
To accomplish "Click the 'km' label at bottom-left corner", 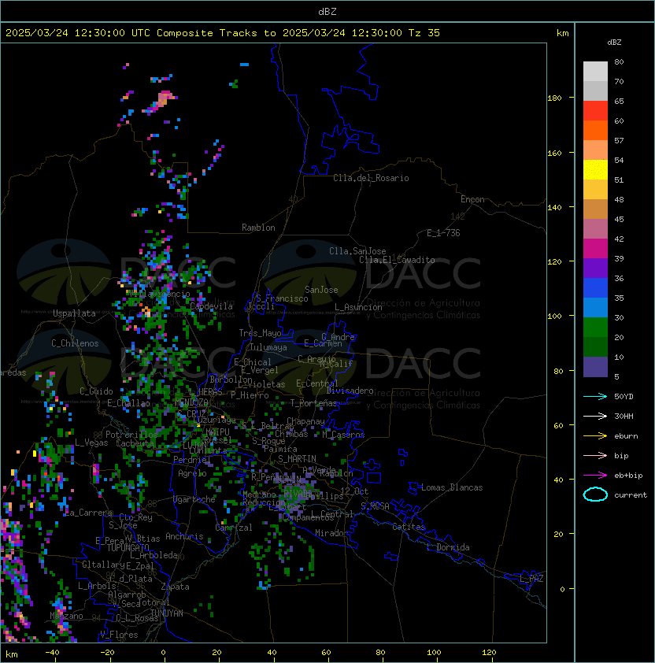I will (x=12, y=654).
